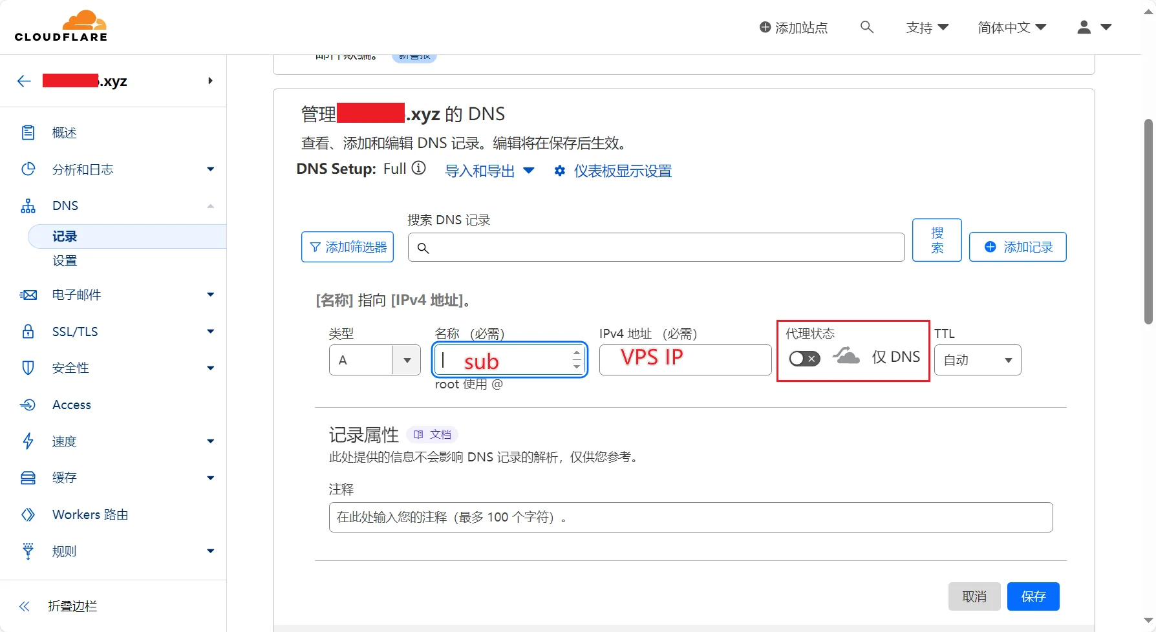Open the 导入和导出 dropdown
Viewport: 1156px width, 632px height.
click(x=489, y=171)
